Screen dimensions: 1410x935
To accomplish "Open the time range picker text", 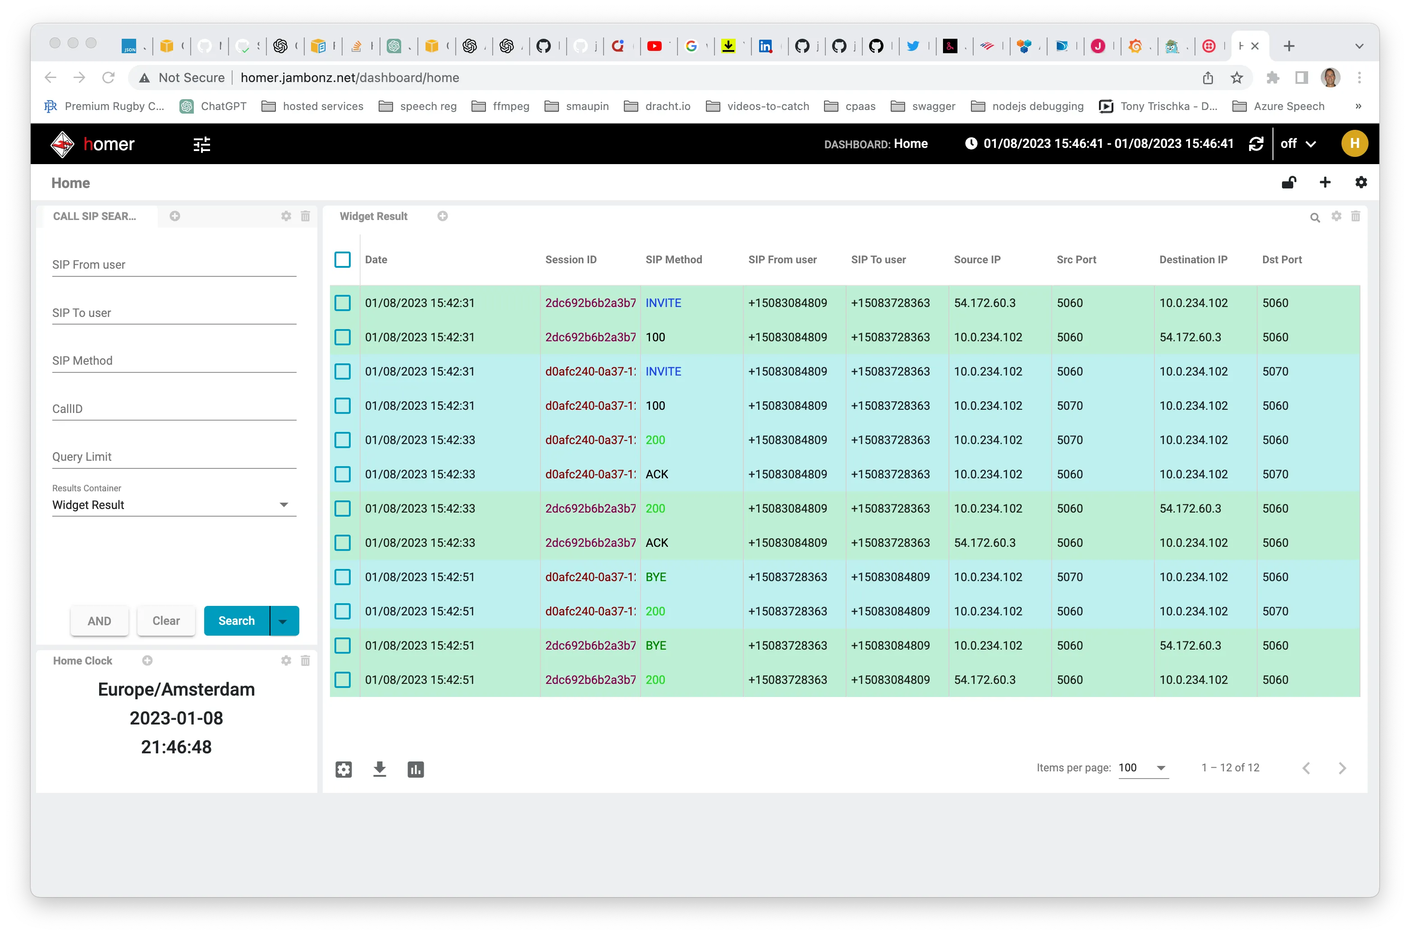I will tap(1108, 144).
